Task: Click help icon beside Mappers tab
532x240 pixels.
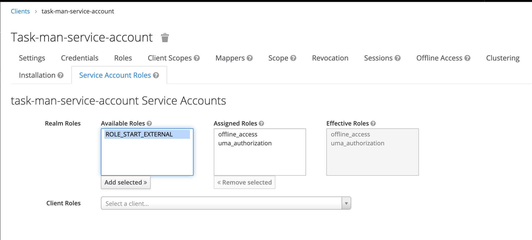Action: 250,58
